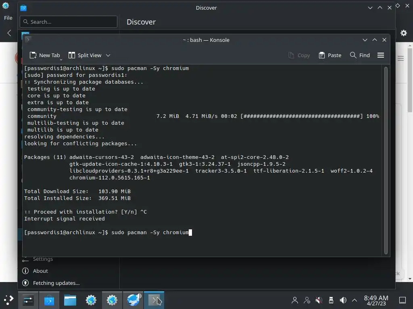The image size is (413, 309).
Task: Open the Konsole hamburger menu
Action: (381, 55)
